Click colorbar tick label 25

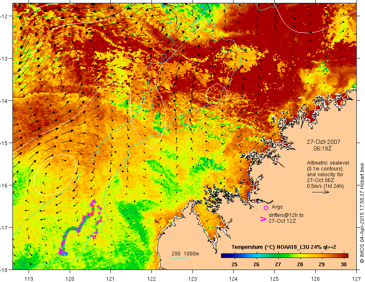[x=235, y=264]
